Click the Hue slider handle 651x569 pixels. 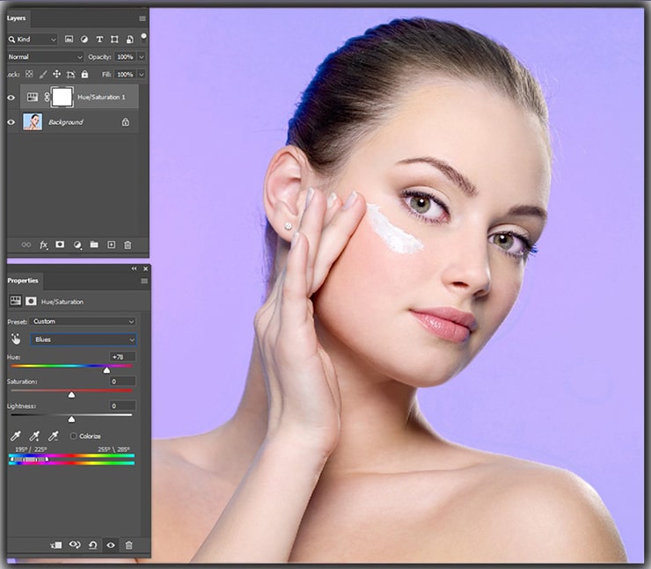pyautogui.click(x=106, y=370)
